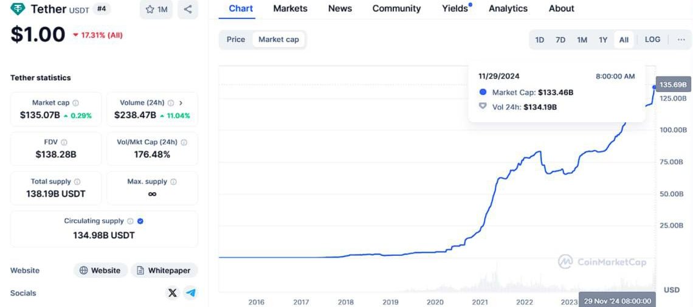The image size is (693, 307).
Task: Expand Volume (24h) details chevron
Action: point(181,103)
